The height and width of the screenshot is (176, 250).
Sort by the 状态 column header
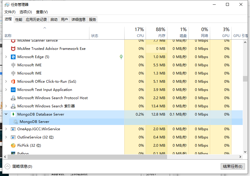coord(107,33)
